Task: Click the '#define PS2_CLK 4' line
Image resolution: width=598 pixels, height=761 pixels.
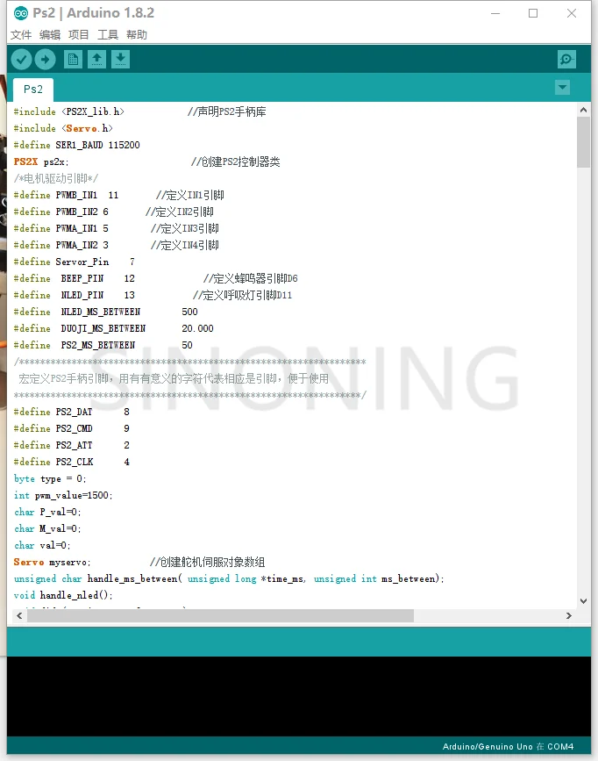Action: tap(72, 462)
